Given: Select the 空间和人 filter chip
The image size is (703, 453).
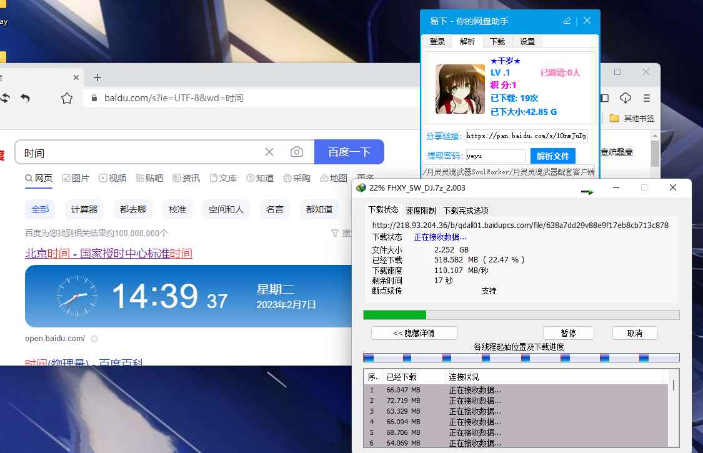Looking at the screenshot, I should pos(226,209).
